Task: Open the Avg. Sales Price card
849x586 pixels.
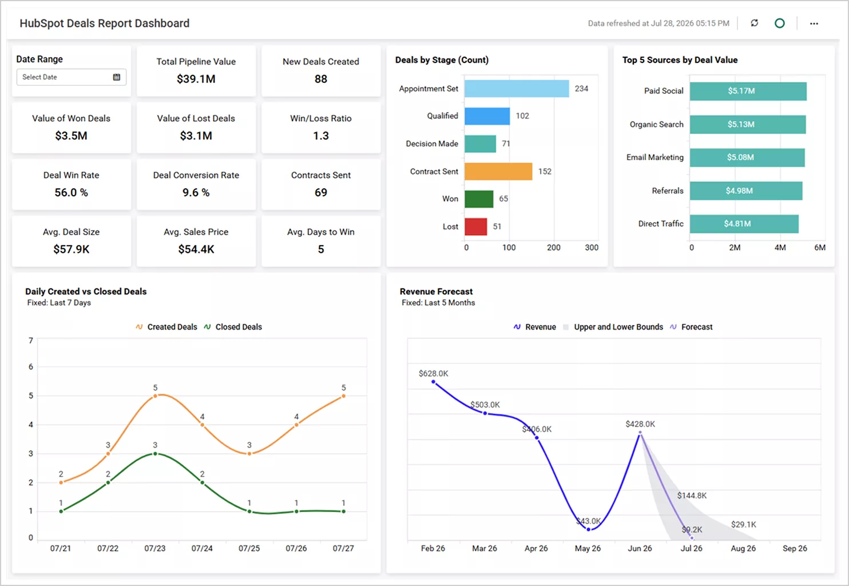Action: click(196, 240)
